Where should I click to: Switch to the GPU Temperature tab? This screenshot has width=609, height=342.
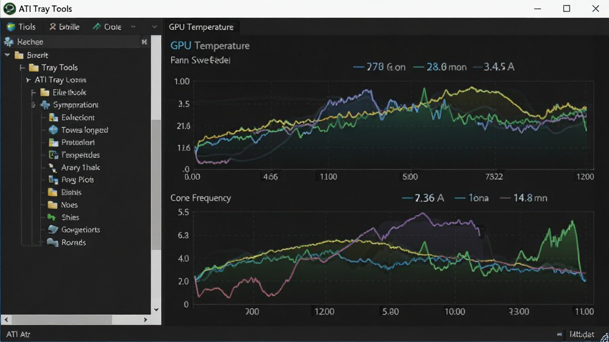[x=201, y=27]
